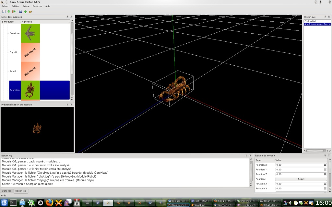Close the Prévisualisation du module panel

click(71, 104)
